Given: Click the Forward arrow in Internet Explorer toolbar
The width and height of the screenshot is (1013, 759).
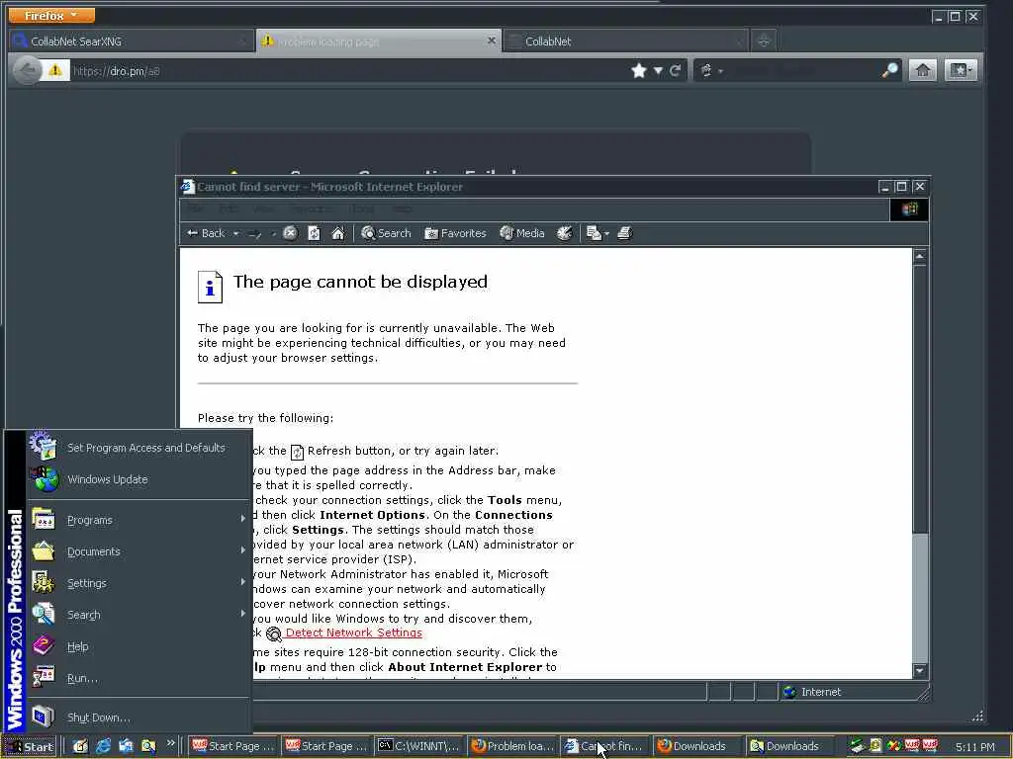Looking at the screenshot, I should tap(254, 233).
